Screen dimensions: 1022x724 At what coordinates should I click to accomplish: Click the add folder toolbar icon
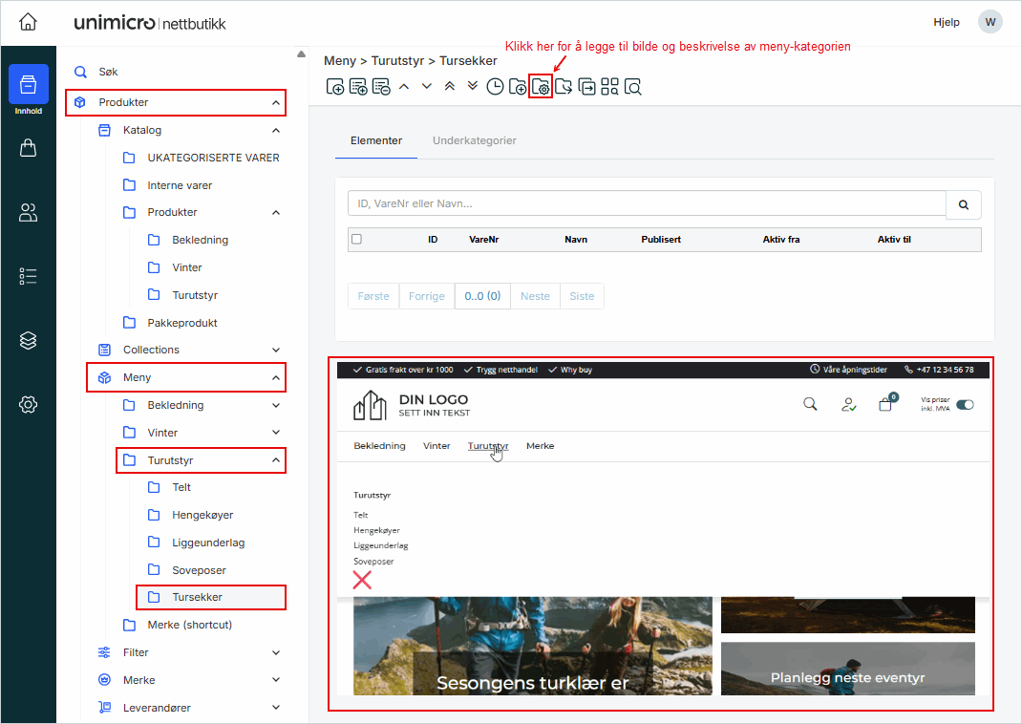[x=518, y=87]
